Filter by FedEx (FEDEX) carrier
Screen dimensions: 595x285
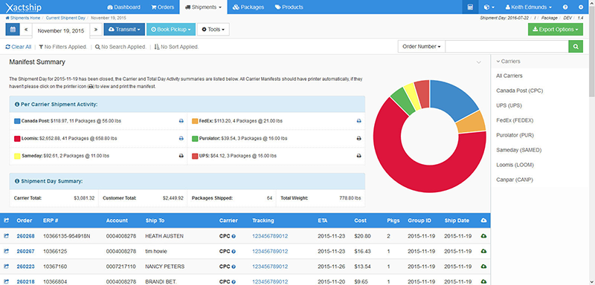coord(515,120)
